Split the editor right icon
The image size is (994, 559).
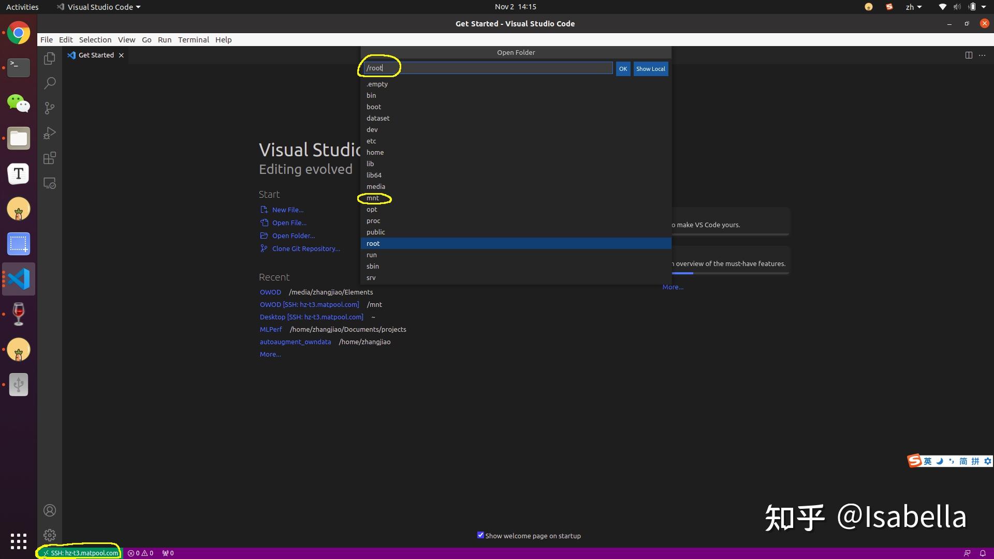pos(969,55)
